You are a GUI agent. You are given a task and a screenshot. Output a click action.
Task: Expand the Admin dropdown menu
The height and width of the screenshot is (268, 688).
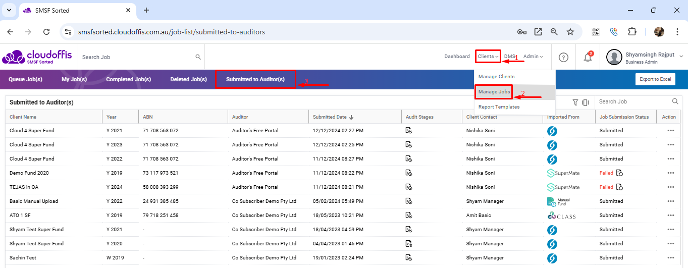point(533,57)
